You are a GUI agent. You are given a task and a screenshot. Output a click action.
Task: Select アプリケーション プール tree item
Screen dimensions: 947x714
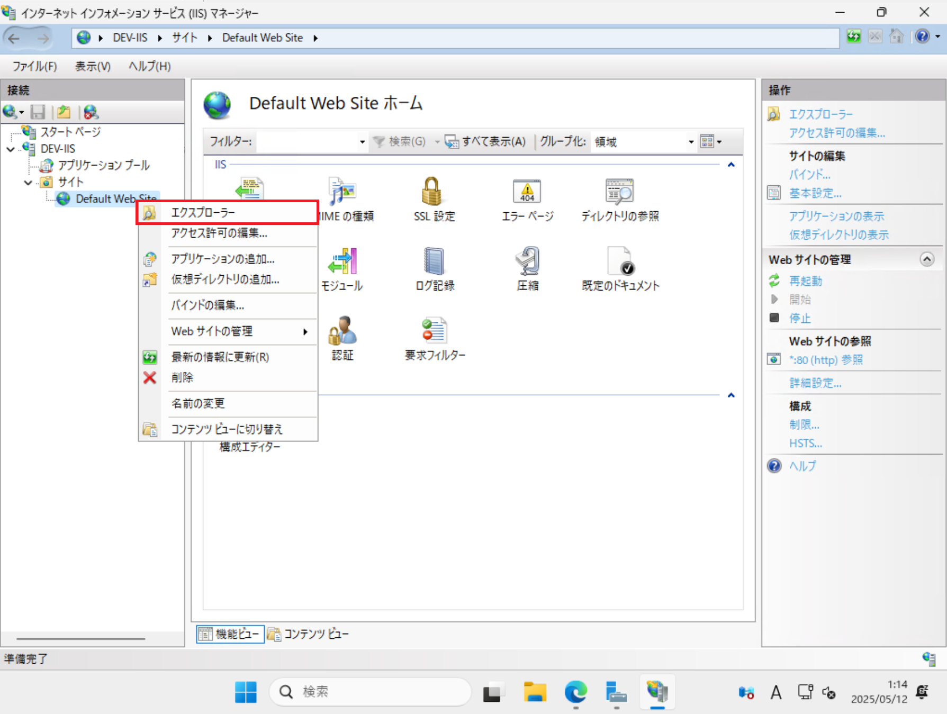104,166
